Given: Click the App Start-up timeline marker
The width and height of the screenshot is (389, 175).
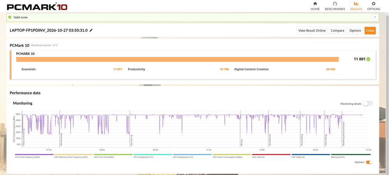Looking at the screenshot, I should click(x=131, y=140).
